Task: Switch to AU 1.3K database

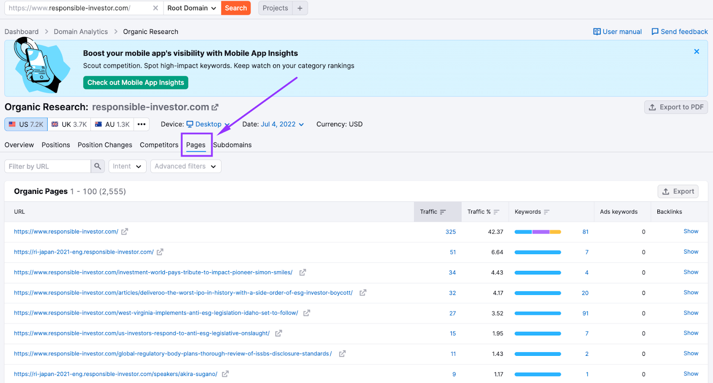Action: pos(112,125)
